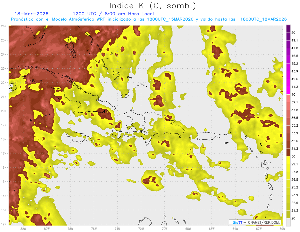Click longitude label '70W'

(164, 229)
